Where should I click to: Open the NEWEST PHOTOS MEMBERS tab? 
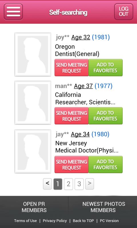tap(103, 207)
